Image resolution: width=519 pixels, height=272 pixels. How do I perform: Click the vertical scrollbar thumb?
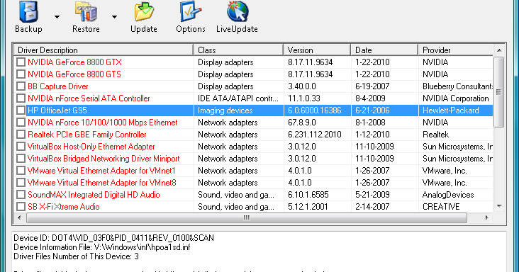click(x=499, y=92)
